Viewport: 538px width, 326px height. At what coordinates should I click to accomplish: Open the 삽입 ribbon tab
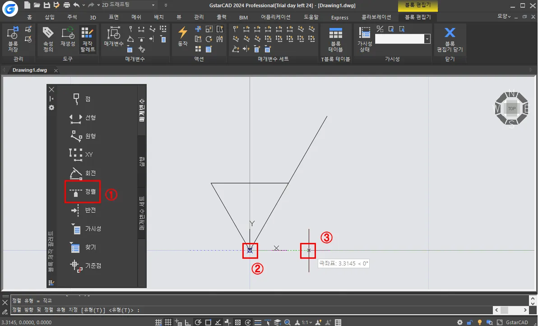click(49, 17)
